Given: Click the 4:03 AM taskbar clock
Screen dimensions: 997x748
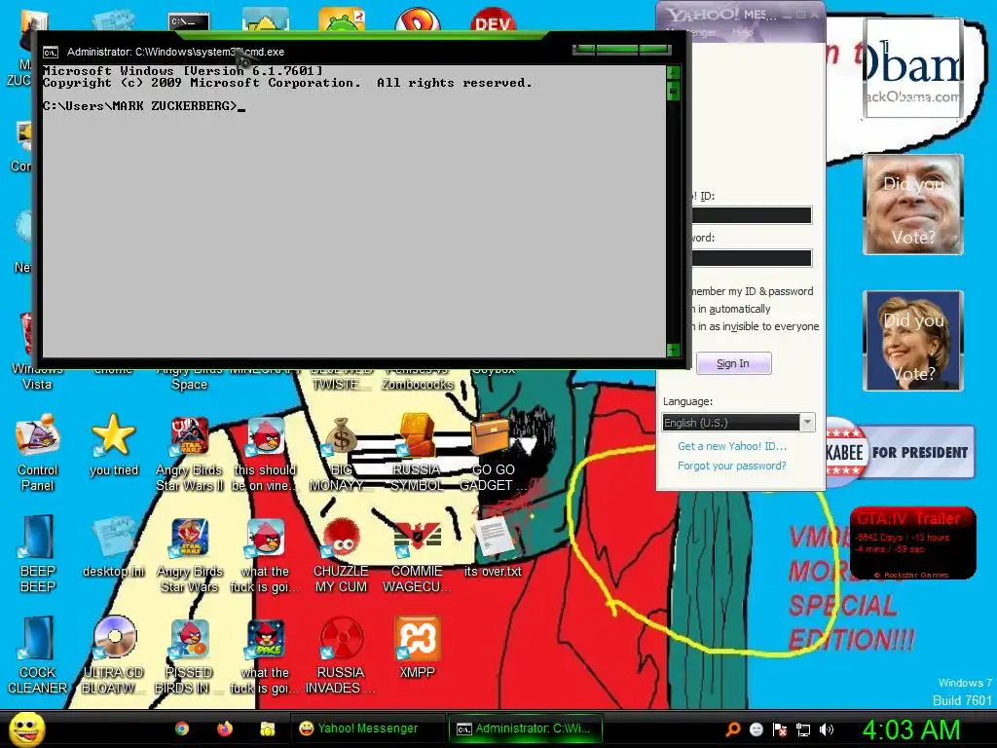Looking at the screenshot, I should 911,729.
